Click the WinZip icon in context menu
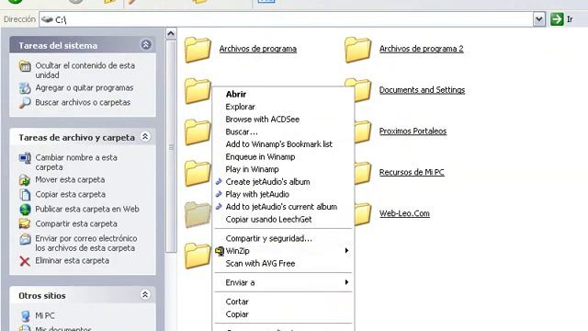This screenshot has width=588, height=331. (x=220, y=251)
